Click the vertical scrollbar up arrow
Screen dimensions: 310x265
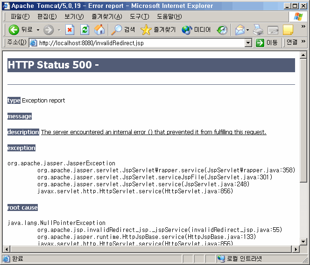[303, 55]
